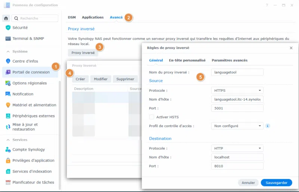Open Sécurité in the sidebar

(30, 28)
